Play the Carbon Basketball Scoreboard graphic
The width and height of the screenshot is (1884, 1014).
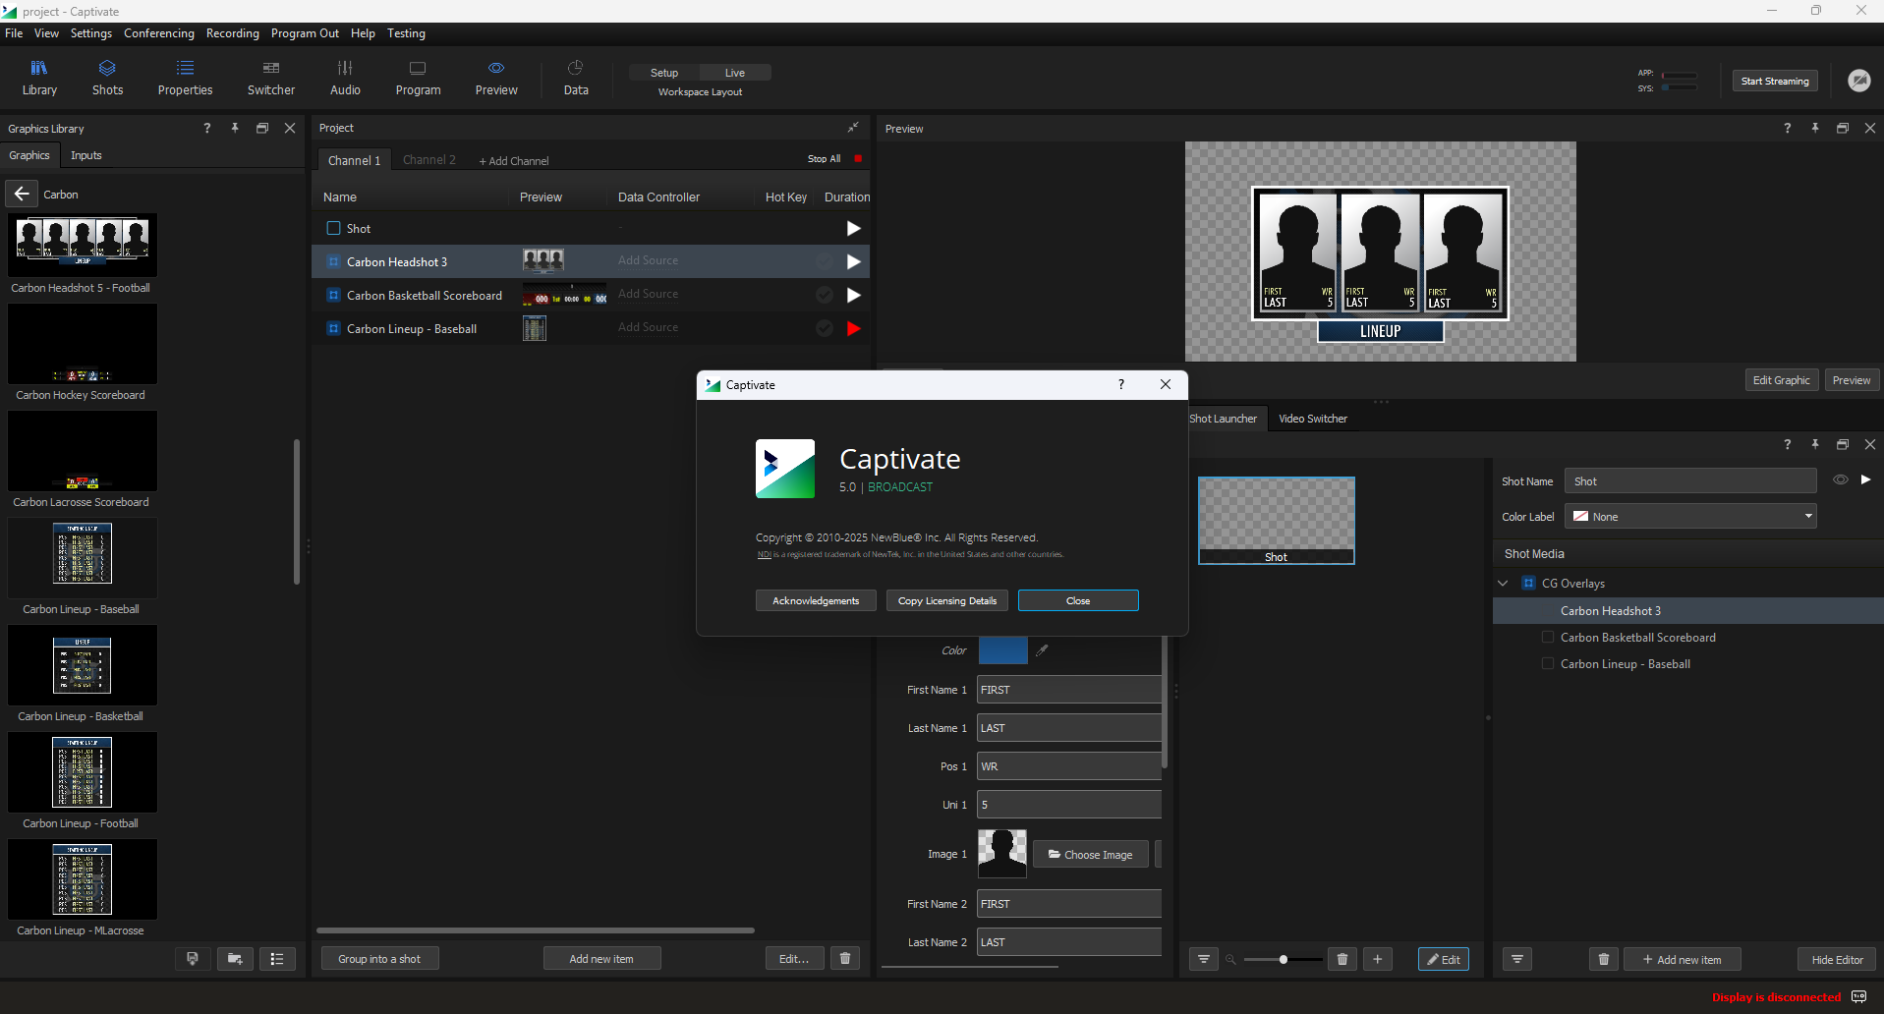pyautogui.click(x=853, y=295)
